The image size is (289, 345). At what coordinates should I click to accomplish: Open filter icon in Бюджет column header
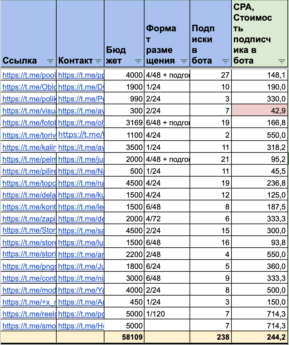coord(138,61)
